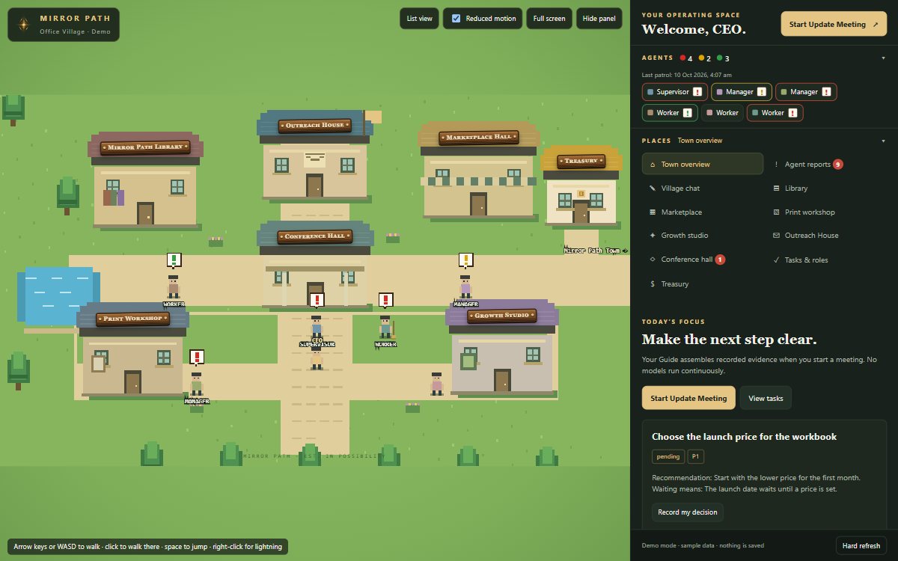Image resolution: width=898 pixels, height=561 pixels.
Task: Open the Growth Studio building on map
Action: 502,347
